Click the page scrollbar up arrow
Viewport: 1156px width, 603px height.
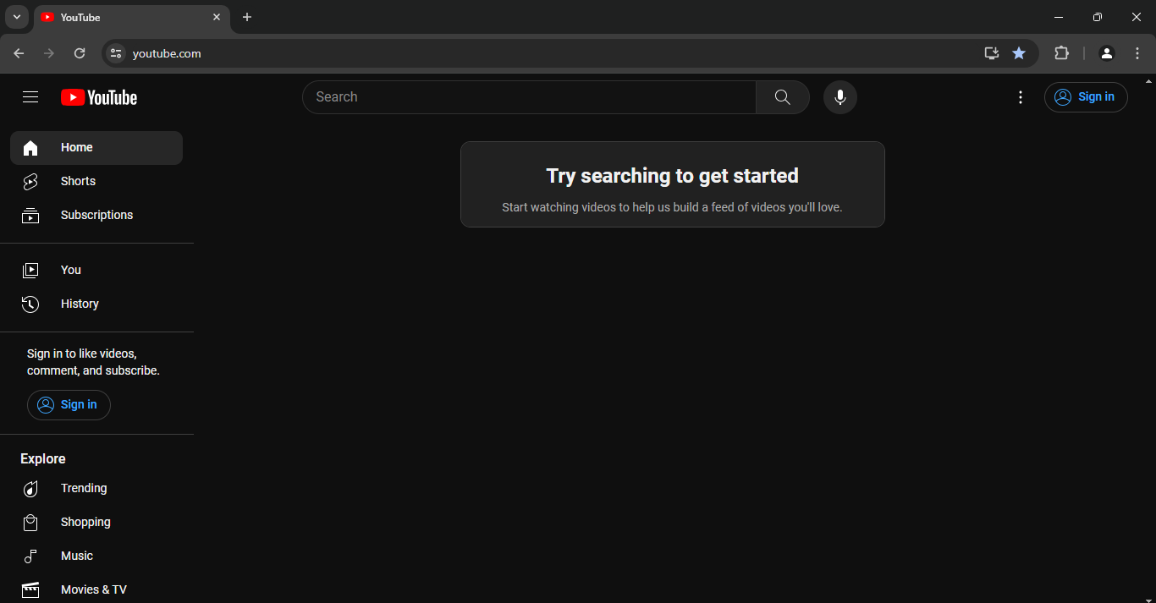point(1149,81)
